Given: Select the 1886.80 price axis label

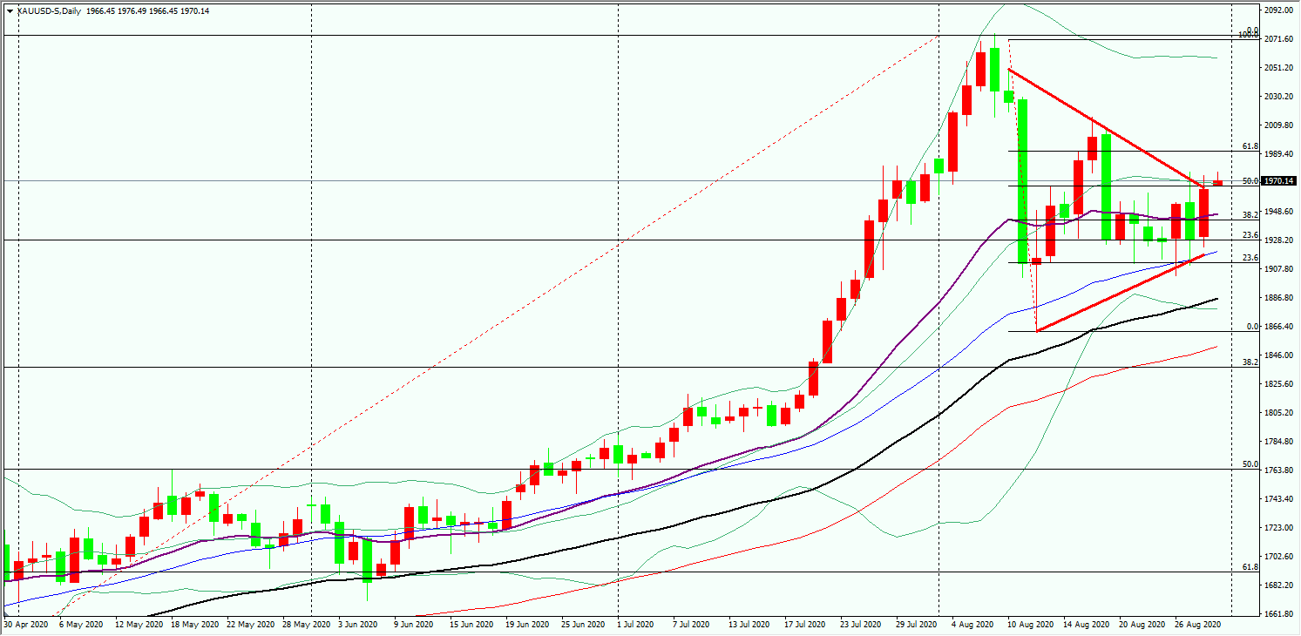Looking at the screenshot, I should pos(1278,298).
